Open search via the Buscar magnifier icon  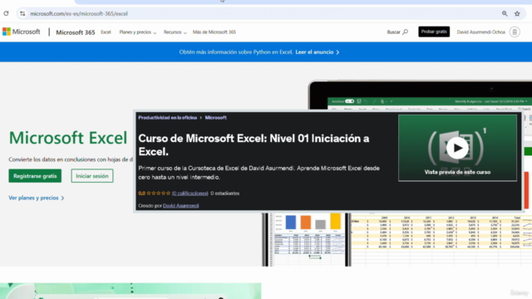pos(405,32)
